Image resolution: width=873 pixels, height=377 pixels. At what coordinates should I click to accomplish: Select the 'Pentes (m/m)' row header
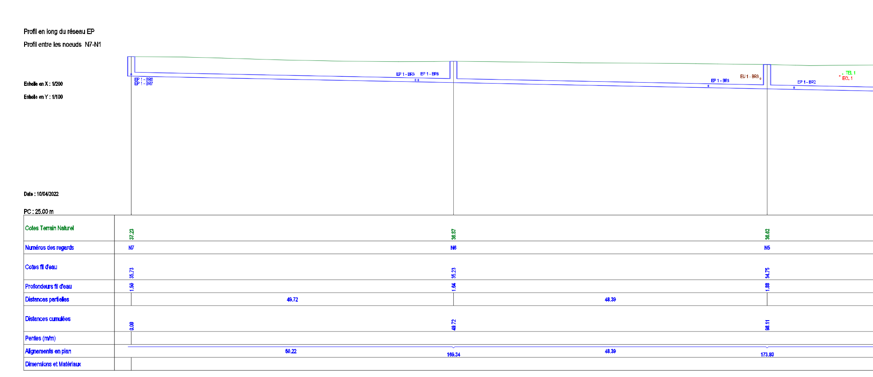click(40, 338)
